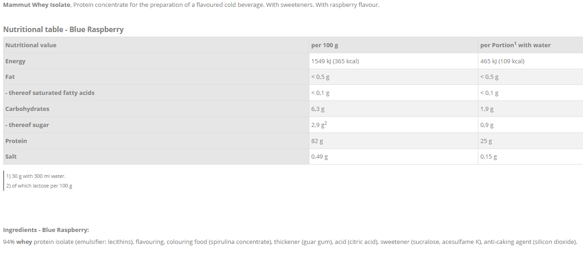Click the "of which lactose per 100 g" footnote

click(x=39, y=186)
